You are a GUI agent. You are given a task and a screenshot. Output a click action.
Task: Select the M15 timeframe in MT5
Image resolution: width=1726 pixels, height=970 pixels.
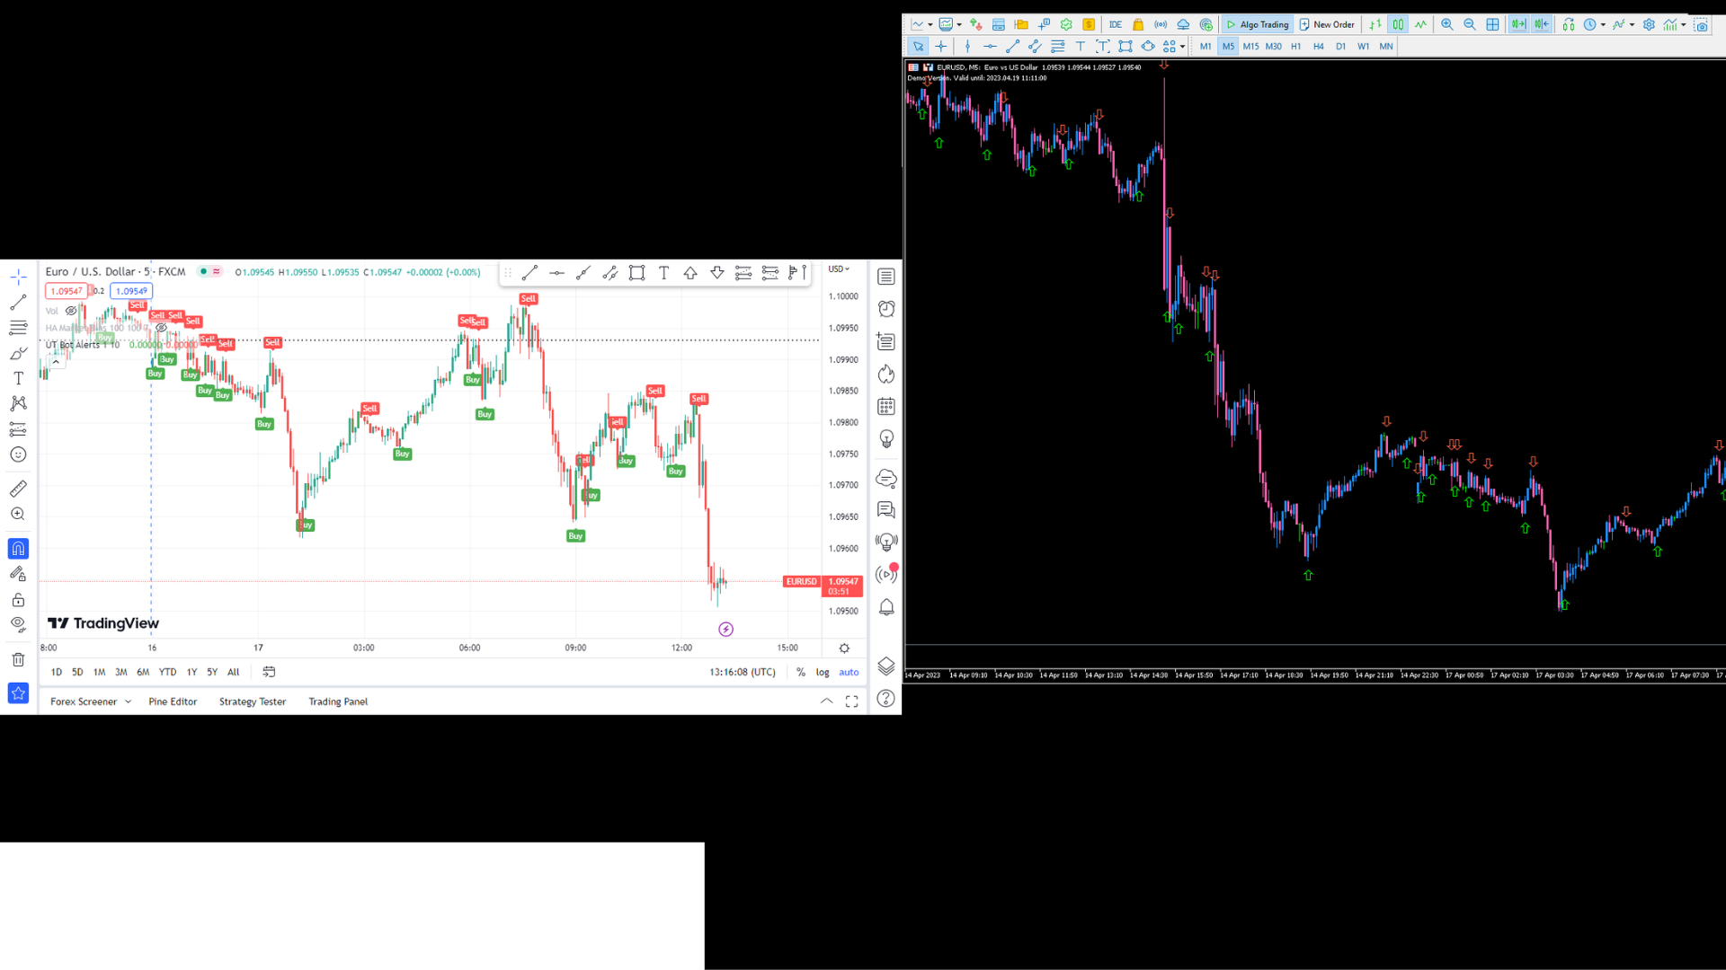(1250, 46)
